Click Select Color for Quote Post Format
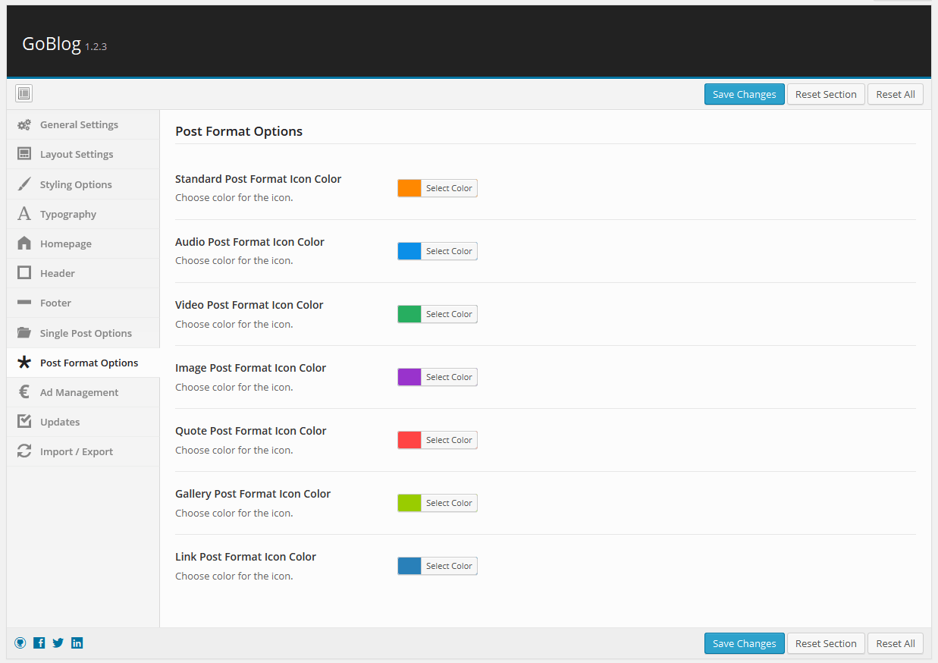 point(449,440)
